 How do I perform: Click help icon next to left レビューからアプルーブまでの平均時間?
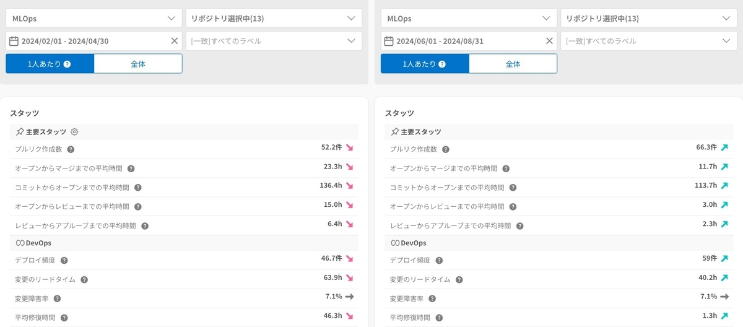(x=145, y=226)
